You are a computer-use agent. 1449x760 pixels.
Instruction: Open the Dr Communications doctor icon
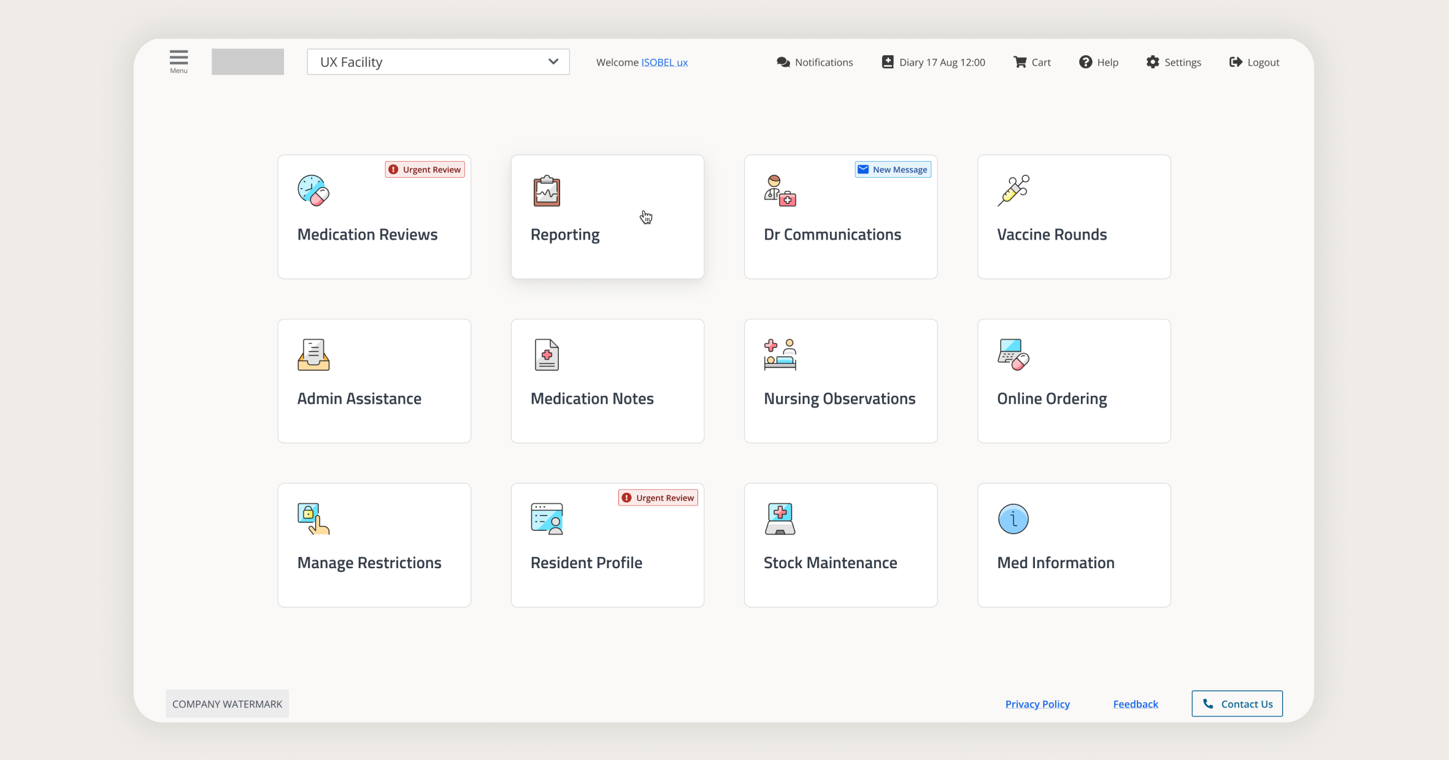coord(779,190)
